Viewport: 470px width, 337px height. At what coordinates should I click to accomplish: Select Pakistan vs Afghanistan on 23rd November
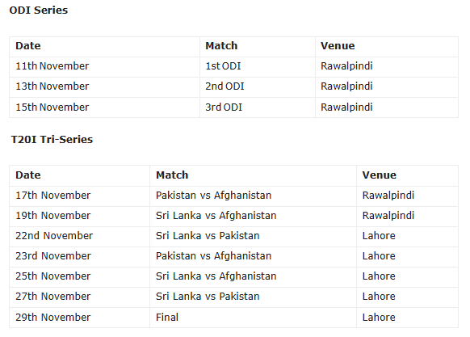click(x=214, y=256)
